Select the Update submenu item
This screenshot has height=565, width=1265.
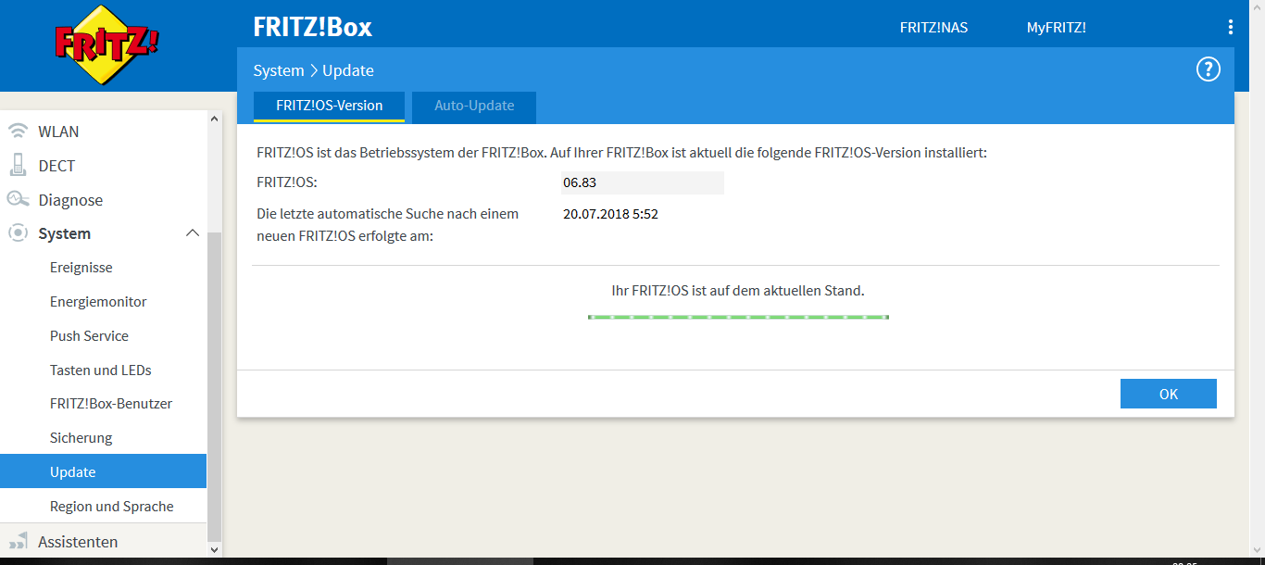(103, 471)
